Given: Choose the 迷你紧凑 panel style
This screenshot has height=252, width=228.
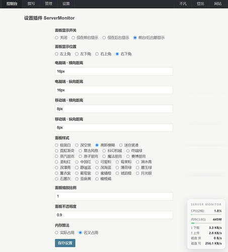Looking at the screenshot, I should [121, 145].
